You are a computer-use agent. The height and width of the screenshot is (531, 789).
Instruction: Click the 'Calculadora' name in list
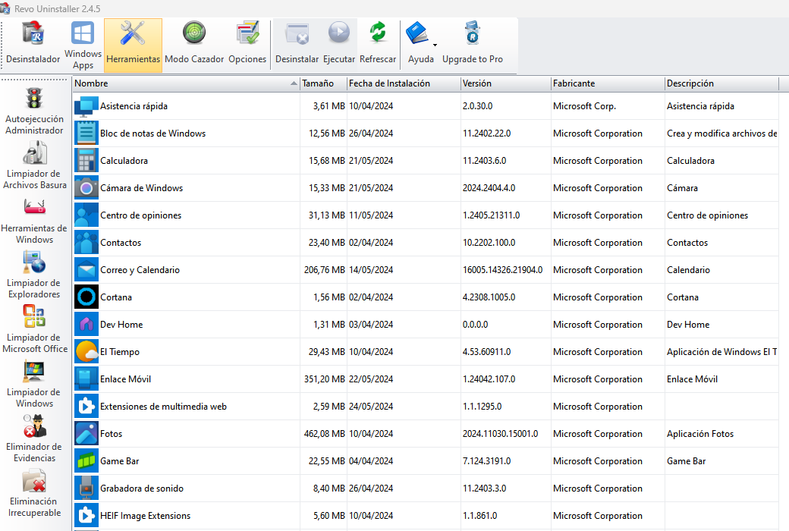pos(124,161)
